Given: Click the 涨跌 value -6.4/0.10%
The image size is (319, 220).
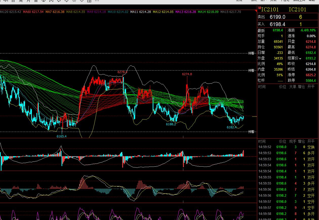Looking at the screenshot, I should point(308,30).
